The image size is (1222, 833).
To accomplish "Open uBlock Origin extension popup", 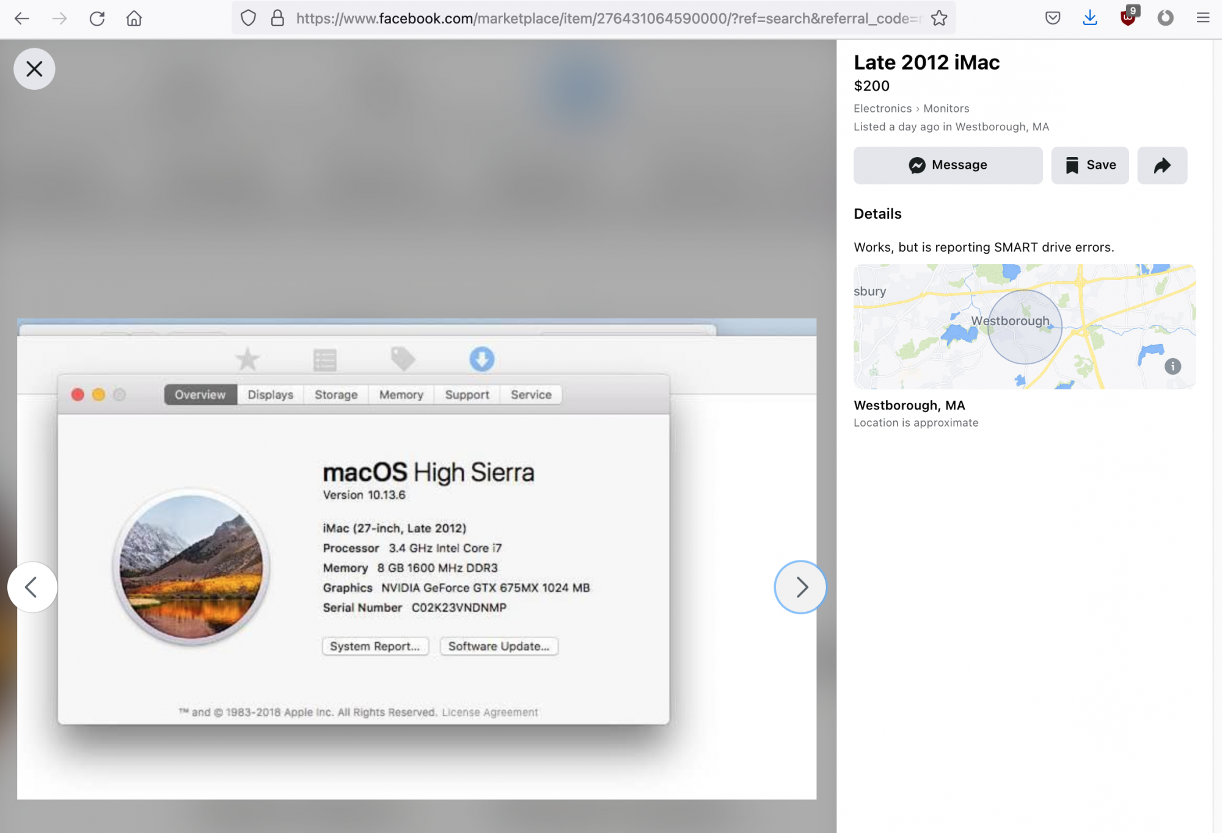I will click(1129, 17).
